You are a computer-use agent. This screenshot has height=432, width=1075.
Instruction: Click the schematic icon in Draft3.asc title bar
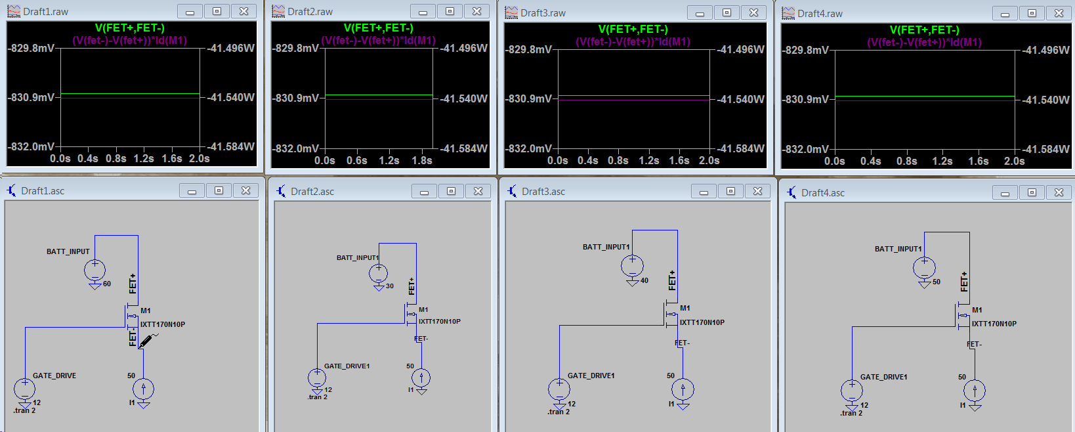click(x=513, y=191)
